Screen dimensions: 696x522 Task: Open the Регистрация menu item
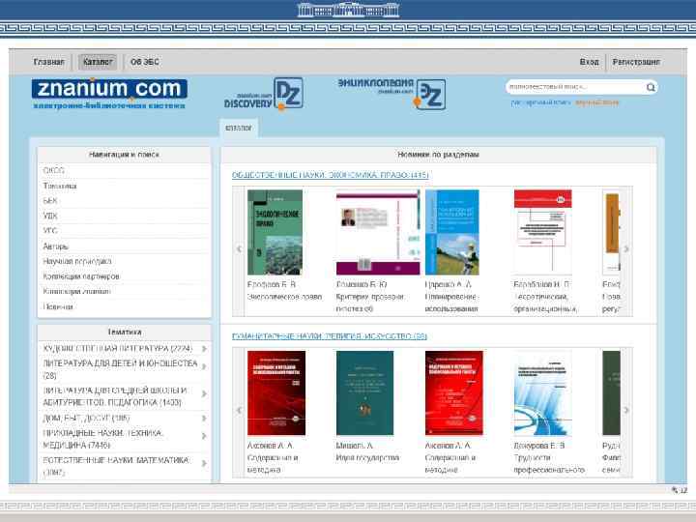(636, 62)
